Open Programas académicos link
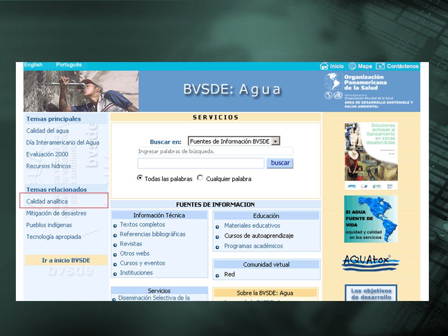Image resolution: width=448 pixels, height=336 pixels. (x=253, y=246)
